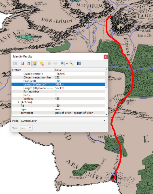The image size is (153, 194).
Task: Toggle Expand New Results by Default
Action: tap(34, 64)
